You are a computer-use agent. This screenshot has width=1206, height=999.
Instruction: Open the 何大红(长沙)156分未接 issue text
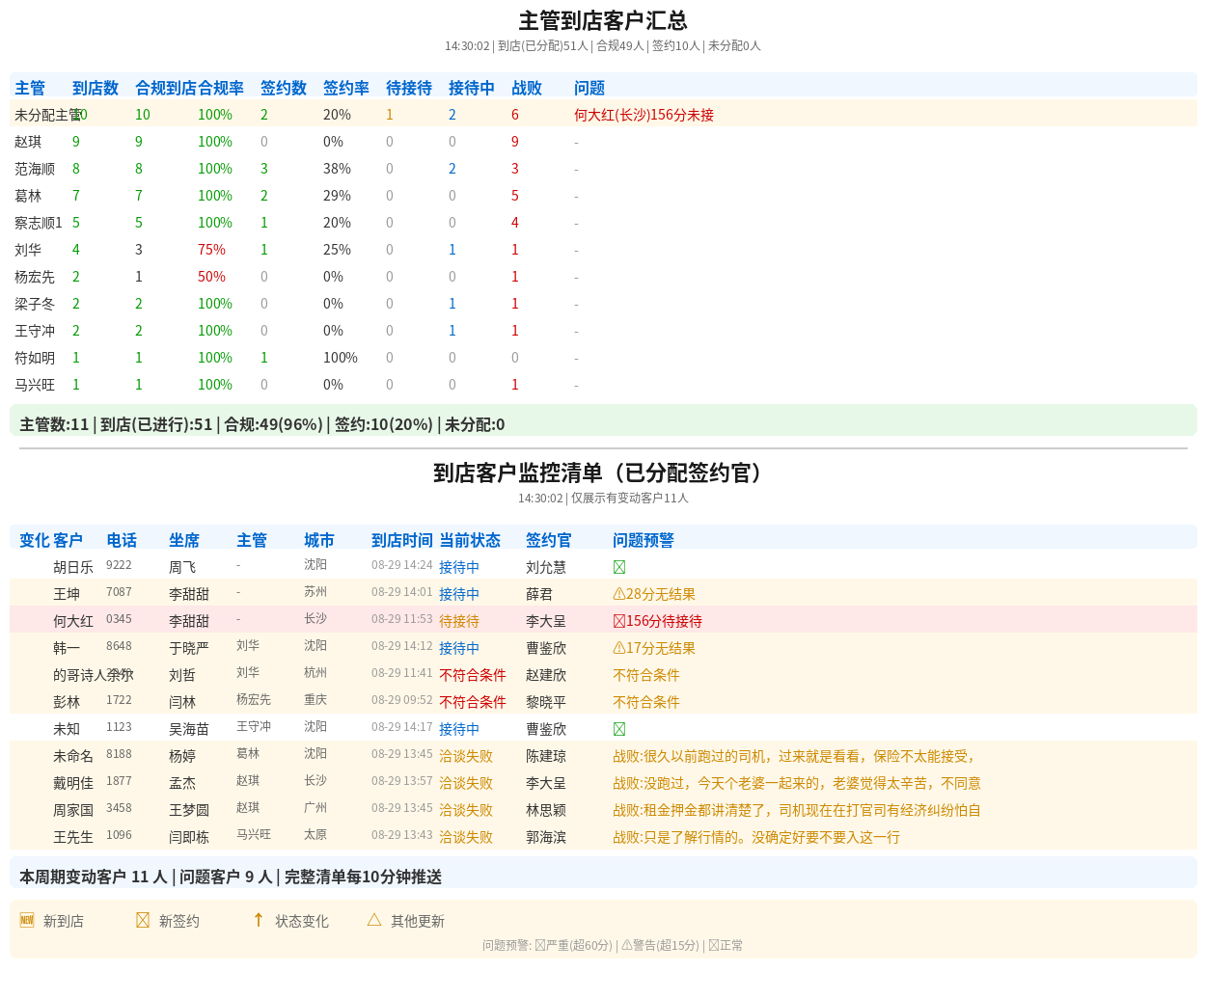(x=644, y=115)
